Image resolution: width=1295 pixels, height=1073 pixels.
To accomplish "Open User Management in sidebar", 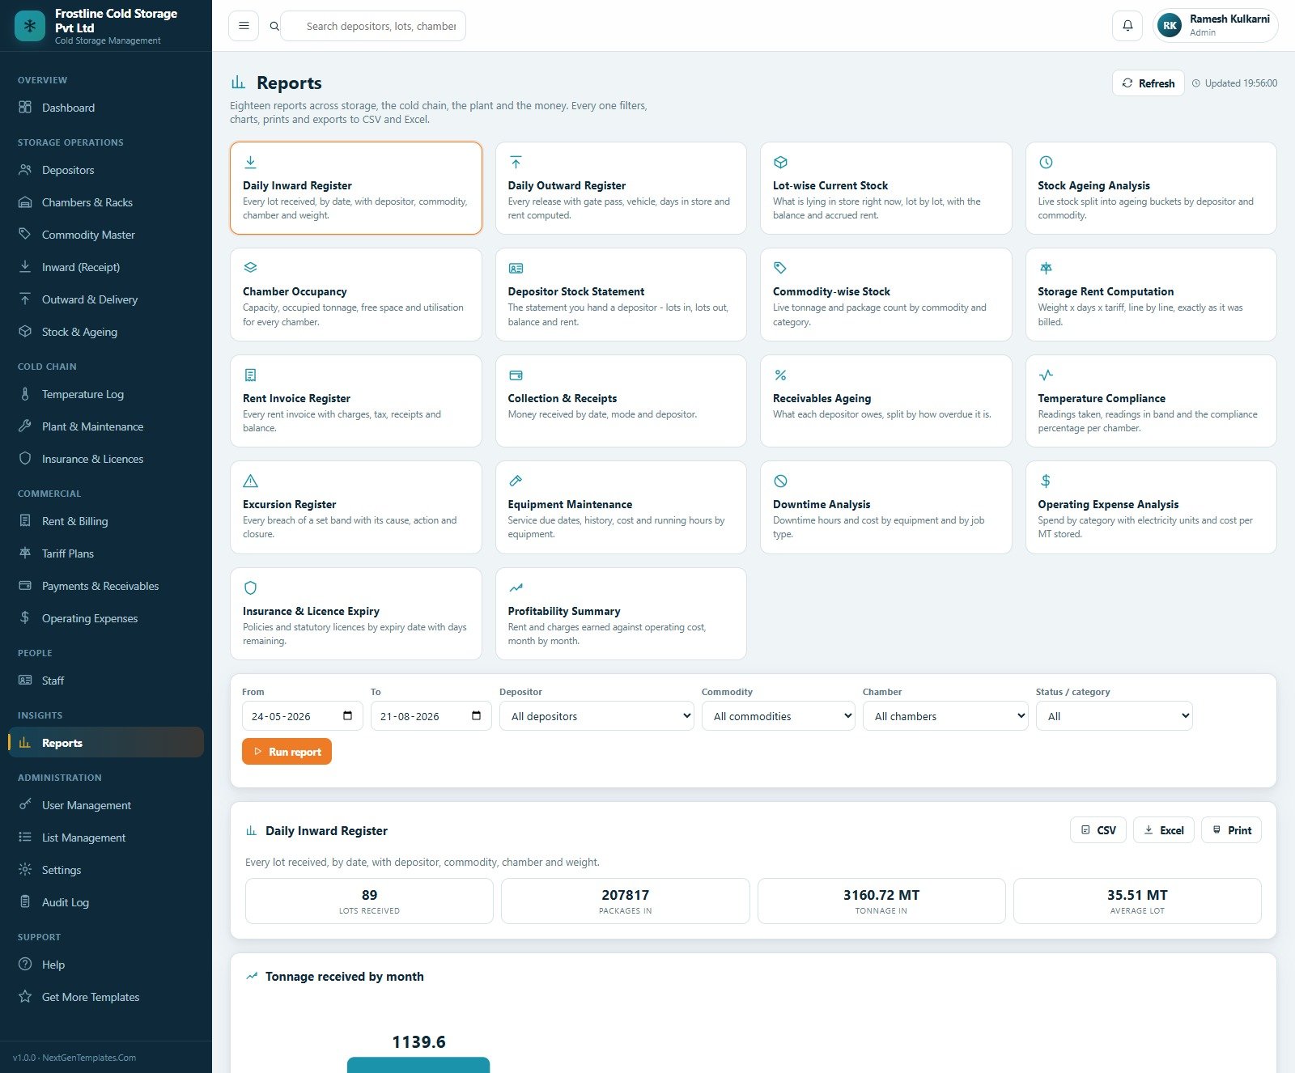I will pyautogui.click(x=105, y=805).
